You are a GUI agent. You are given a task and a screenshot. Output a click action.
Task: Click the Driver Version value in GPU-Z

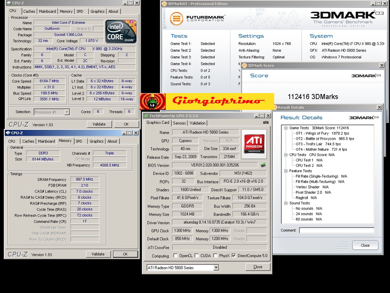point(220,222)
